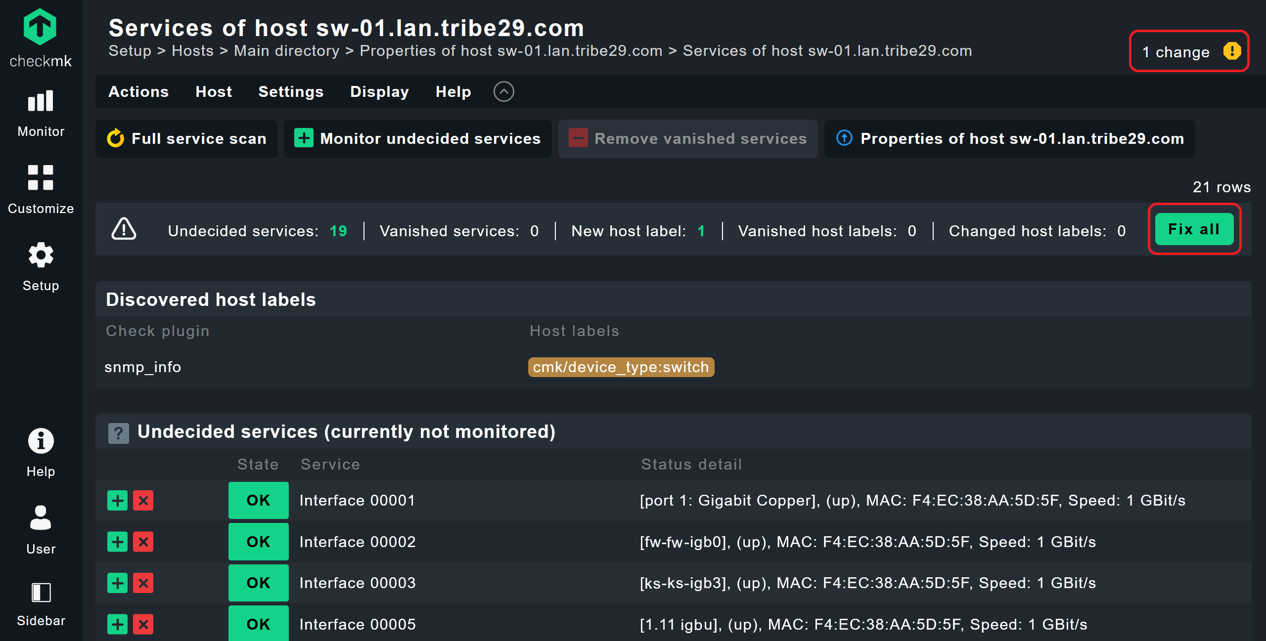Add Interface 00003 to monitored services
Image resolution: width=1266 pixels, height=641 pixels.
117,583
